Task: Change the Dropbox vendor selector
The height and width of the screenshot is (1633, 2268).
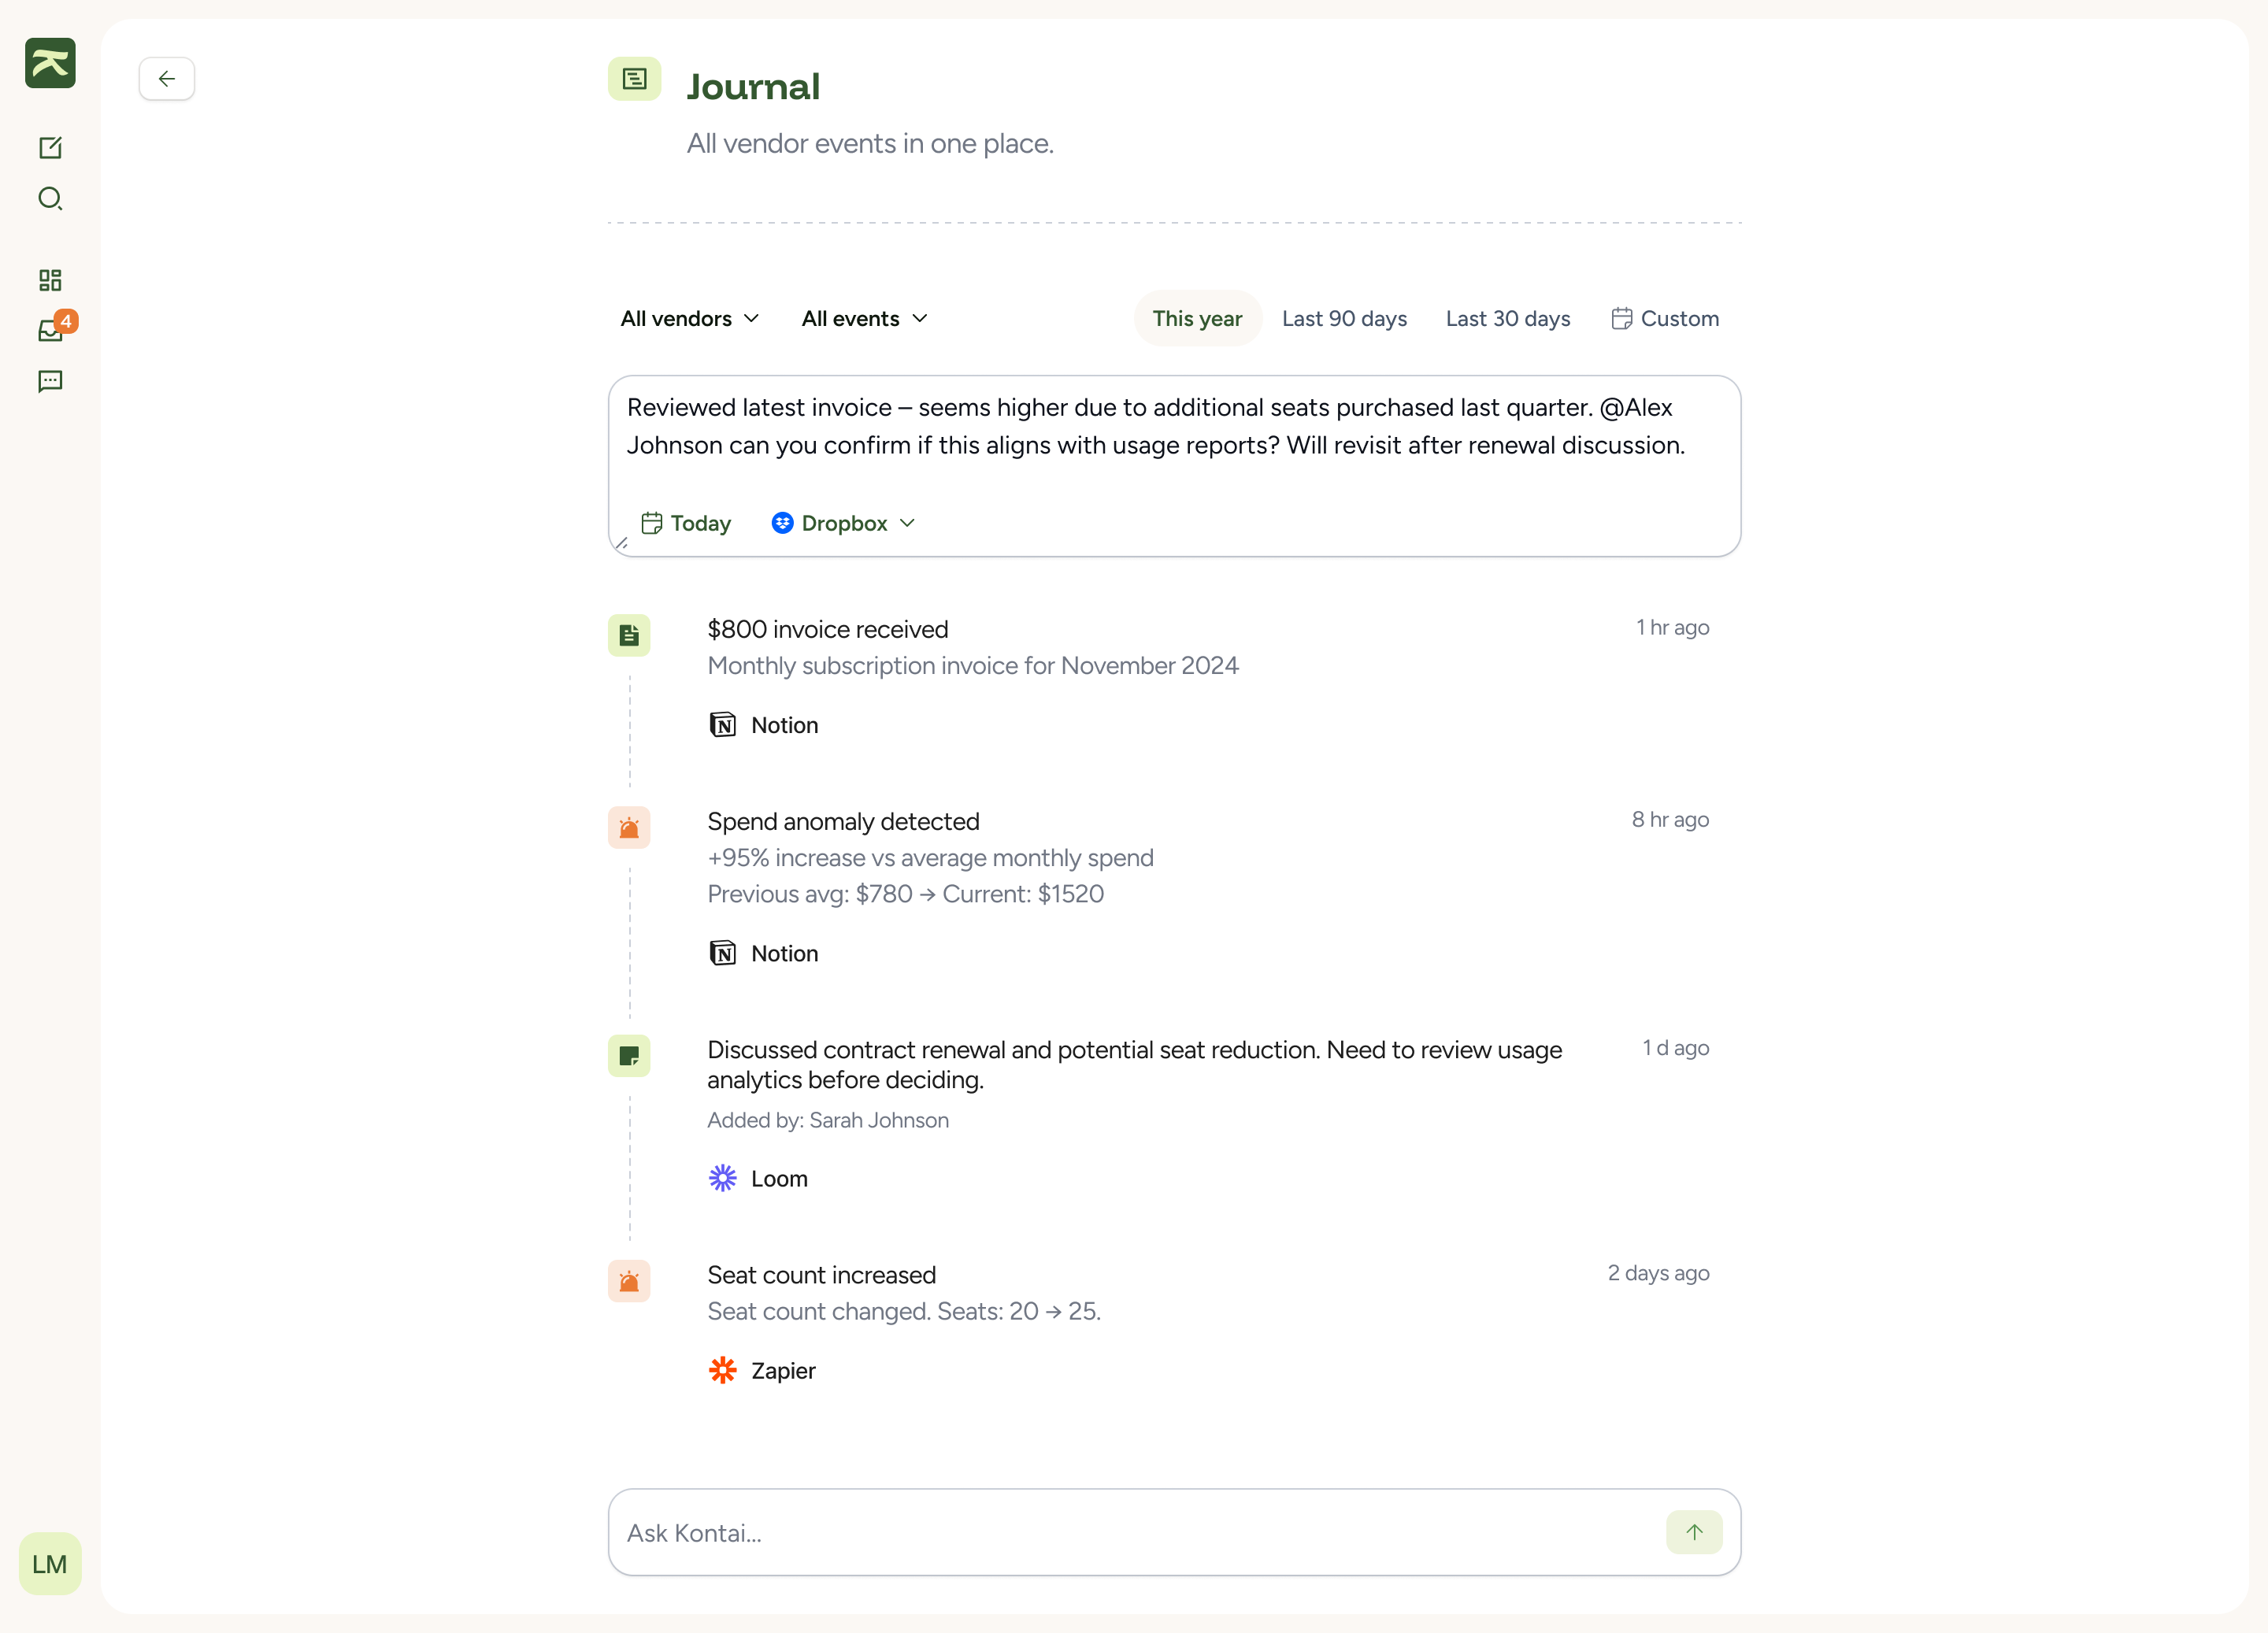Action: (x=843, y=523)
